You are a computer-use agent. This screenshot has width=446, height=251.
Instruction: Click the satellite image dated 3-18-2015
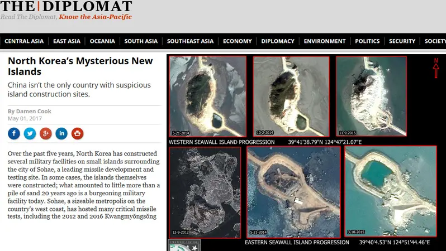click(x=391, y=191)
